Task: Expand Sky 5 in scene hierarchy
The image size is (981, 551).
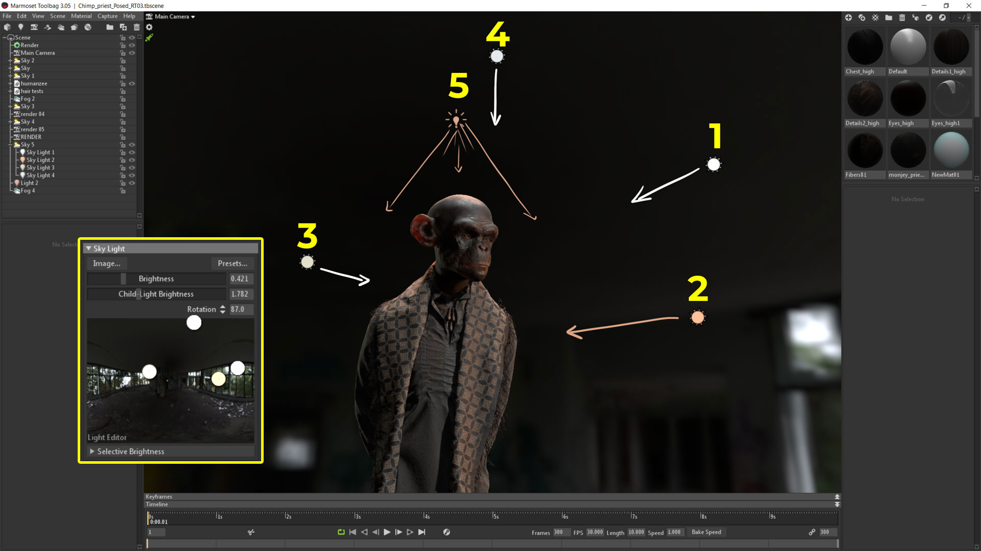Action: tap(9, 144)
